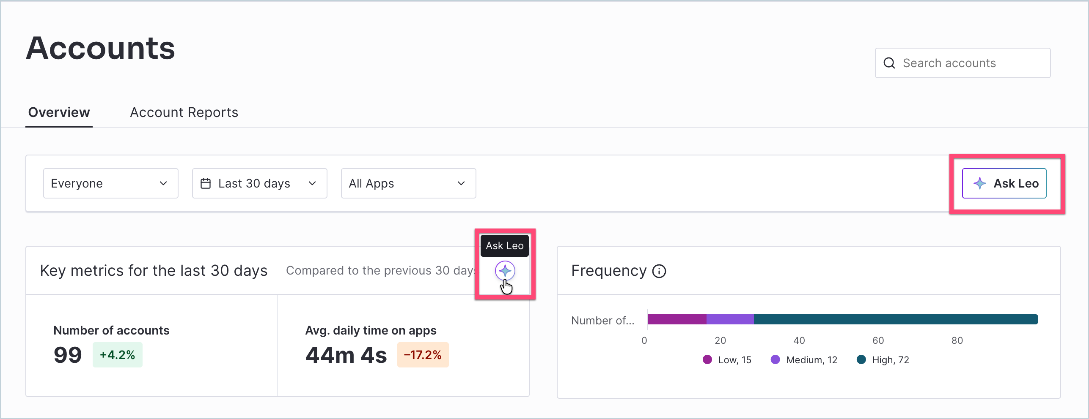Click the Frequency info icon
1089x419 pixels.
click(x=659, y=271)
